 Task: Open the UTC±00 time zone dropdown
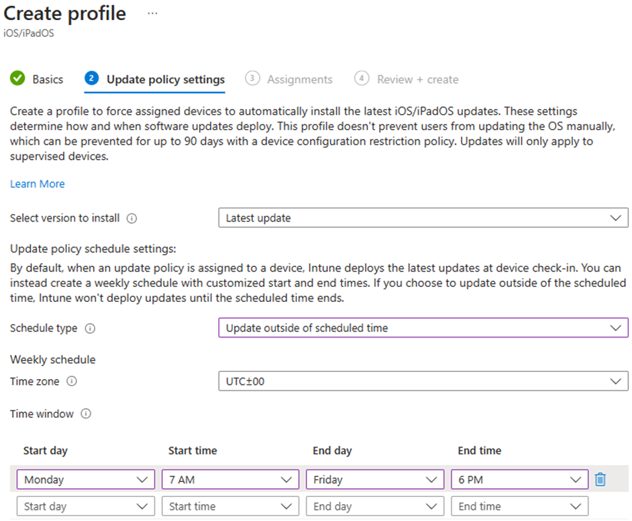(x=423, y=382)
